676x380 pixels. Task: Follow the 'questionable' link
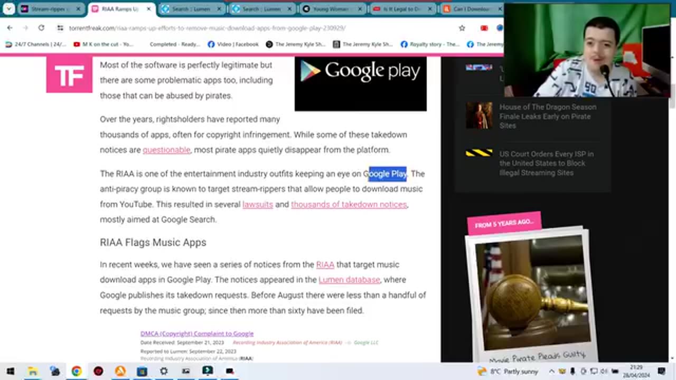[166, 150]
